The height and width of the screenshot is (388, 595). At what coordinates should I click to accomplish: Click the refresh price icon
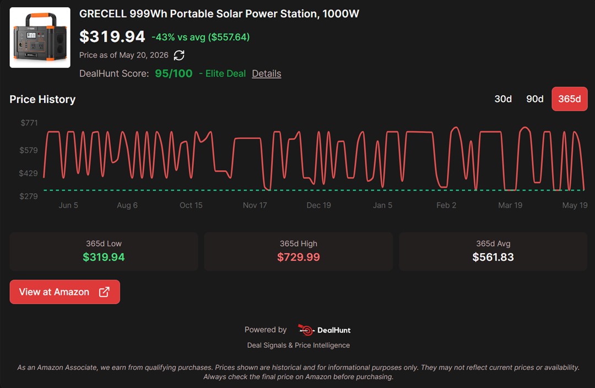click(x=179, y=56)
